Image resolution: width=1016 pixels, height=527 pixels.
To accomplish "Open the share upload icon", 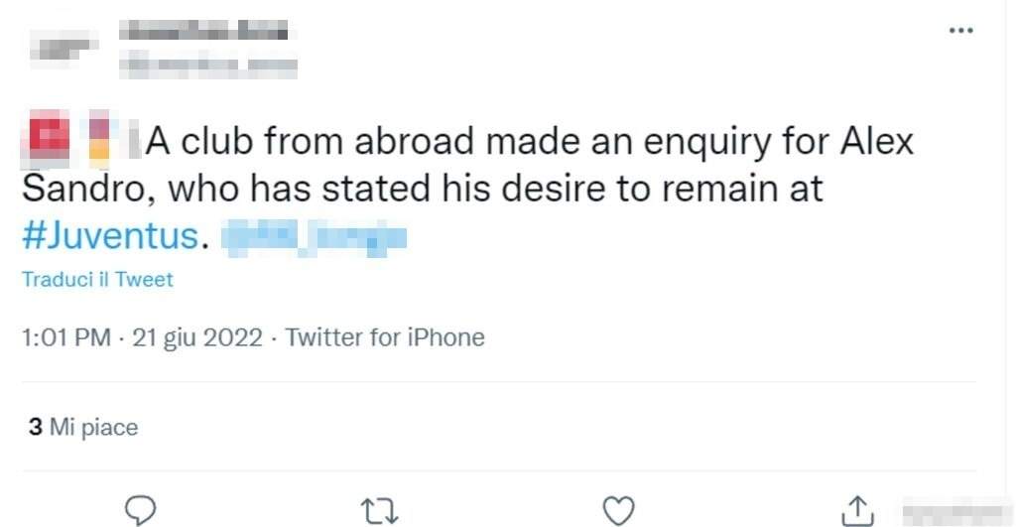I will [857, 511].
